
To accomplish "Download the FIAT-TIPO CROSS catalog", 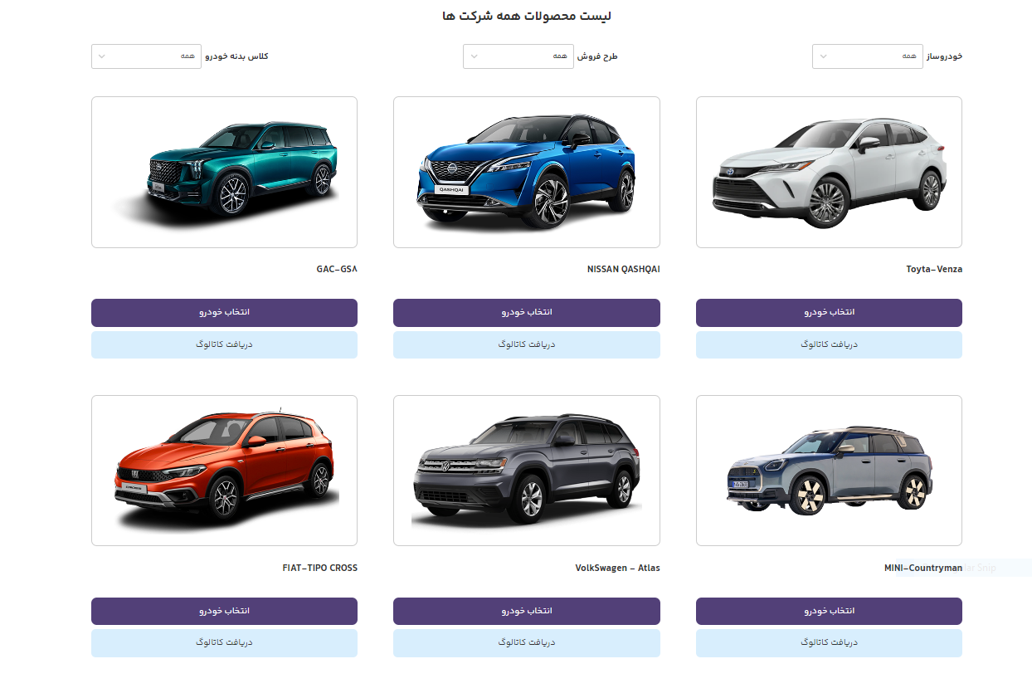I will point(224,643).
